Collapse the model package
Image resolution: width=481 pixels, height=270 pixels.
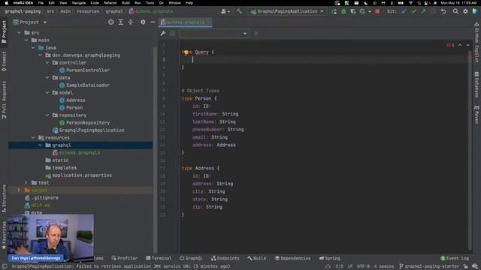pos(47,92)
